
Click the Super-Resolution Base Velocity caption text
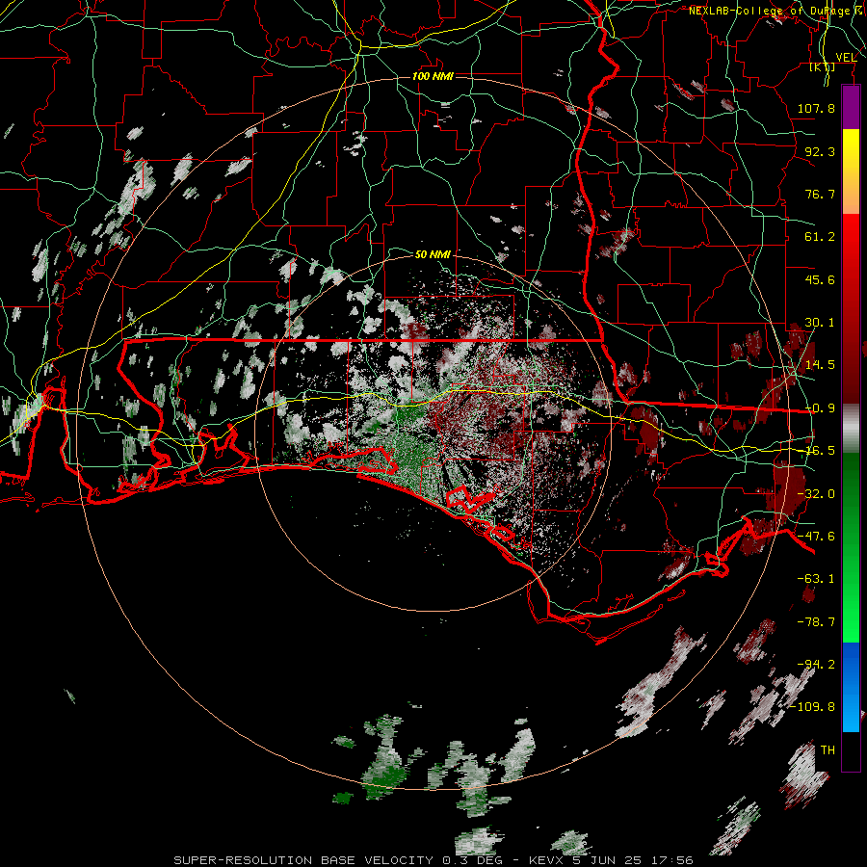(433, 860)
